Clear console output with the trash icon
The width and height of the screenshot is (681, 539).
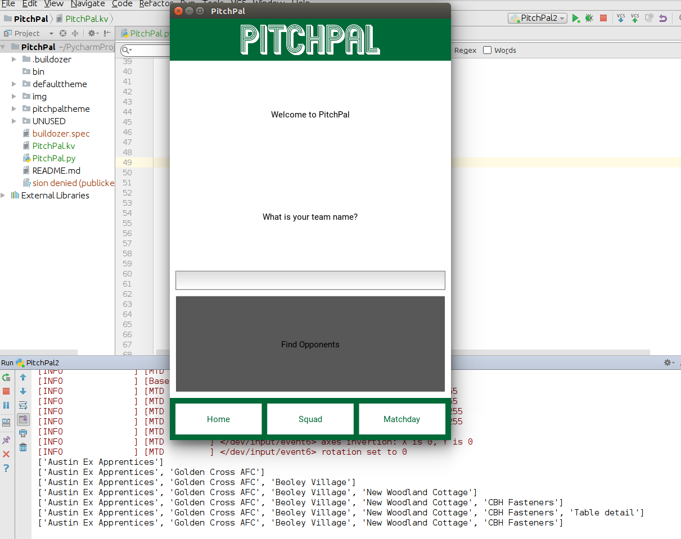23,447
